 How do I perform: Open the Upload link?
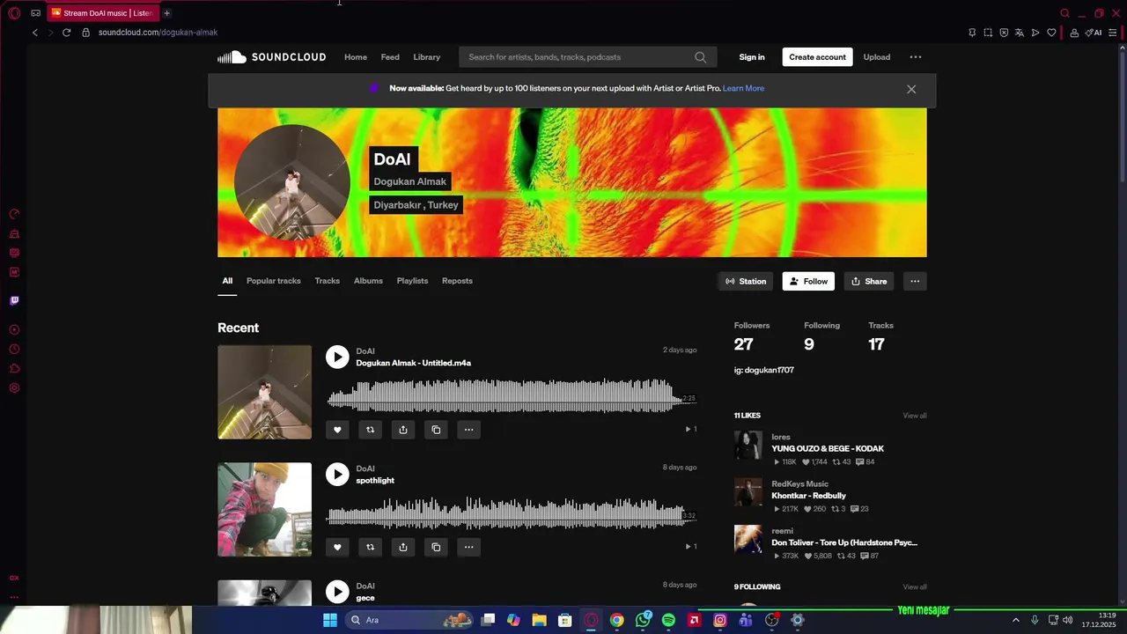point(877,57)
